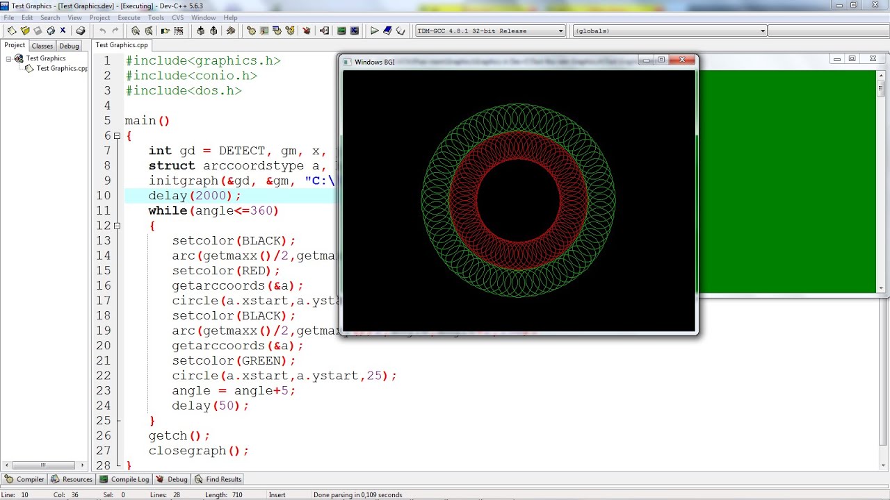Open the (globals) scope dropdown

[763, 31]
